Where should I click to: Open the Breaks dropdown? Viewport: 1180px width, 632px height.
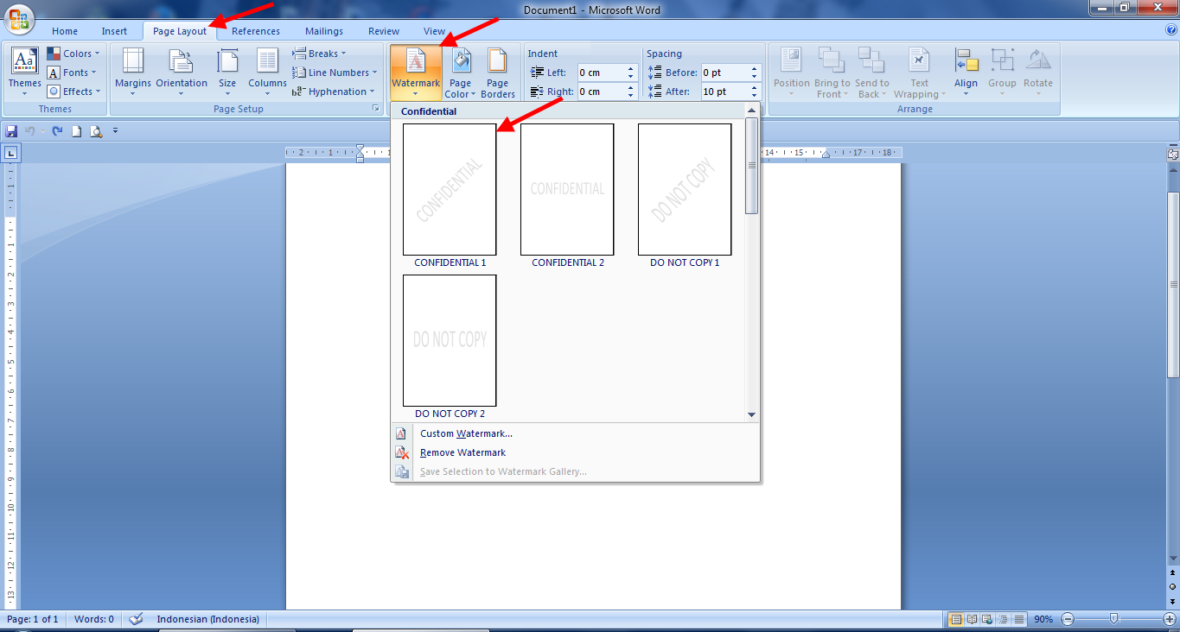(319, 54)
